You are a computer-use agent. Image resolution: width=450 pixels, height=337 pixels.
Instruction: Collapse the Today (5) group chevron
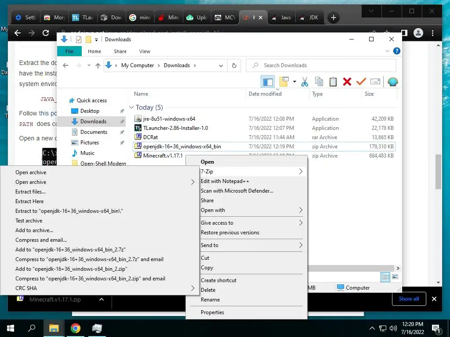[131, 108]
